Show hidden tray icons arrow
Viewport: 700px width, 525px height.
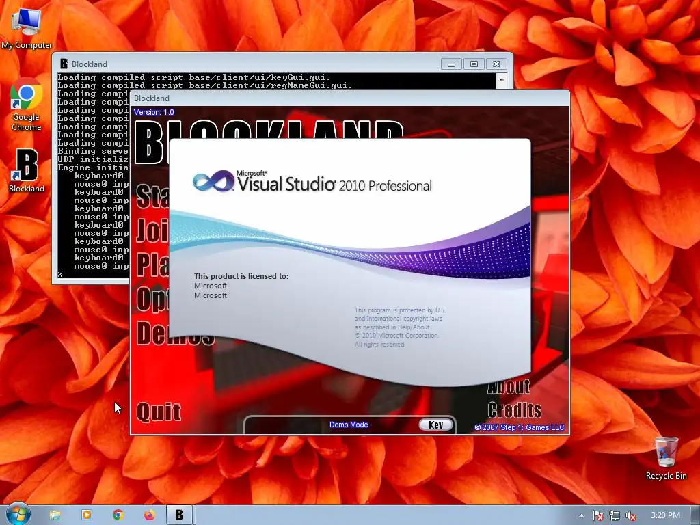[x=581, y=515]
